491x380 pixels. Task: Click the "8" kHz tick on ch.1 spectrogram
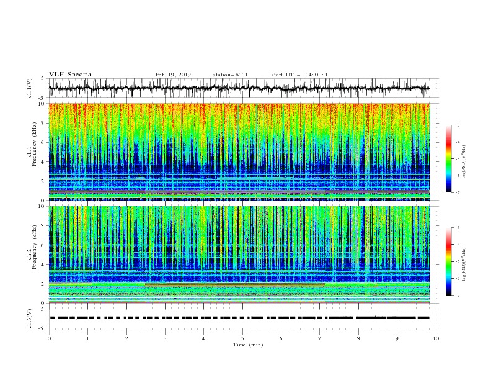[43, 123]
